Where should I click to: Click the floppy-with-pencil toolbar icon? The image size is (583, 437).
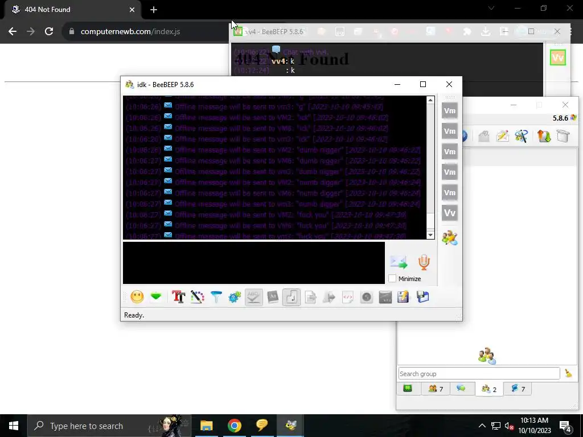(404, 297)
